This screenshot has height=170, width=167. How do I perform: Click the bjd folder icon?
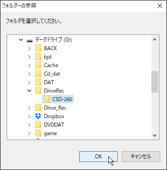pos(38,57)
